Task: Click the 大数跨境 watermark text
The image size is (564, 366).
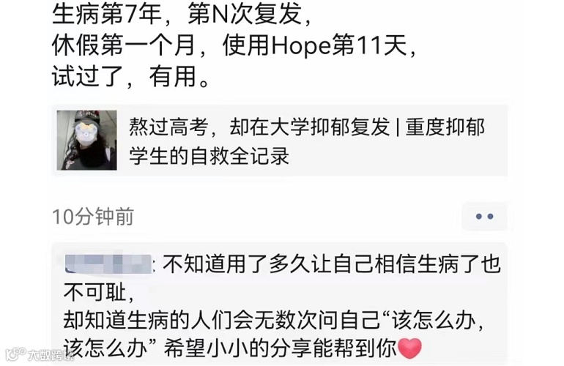Action: (x=51, y=355)
